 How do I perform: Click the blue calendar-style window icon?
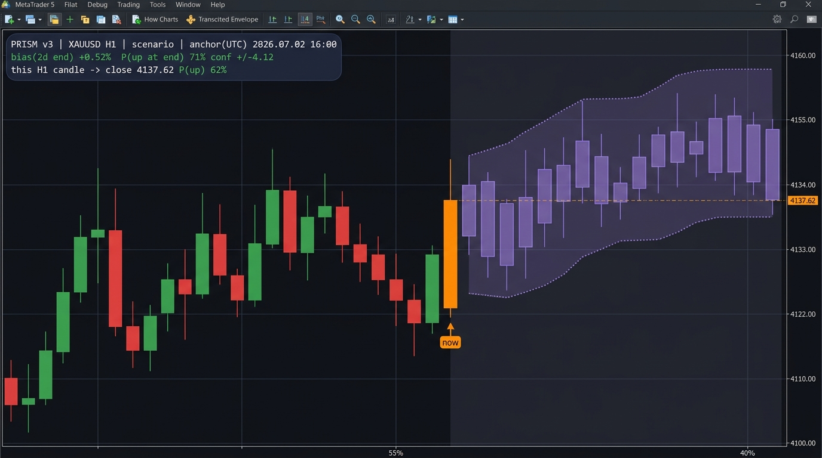click(101, 20)
